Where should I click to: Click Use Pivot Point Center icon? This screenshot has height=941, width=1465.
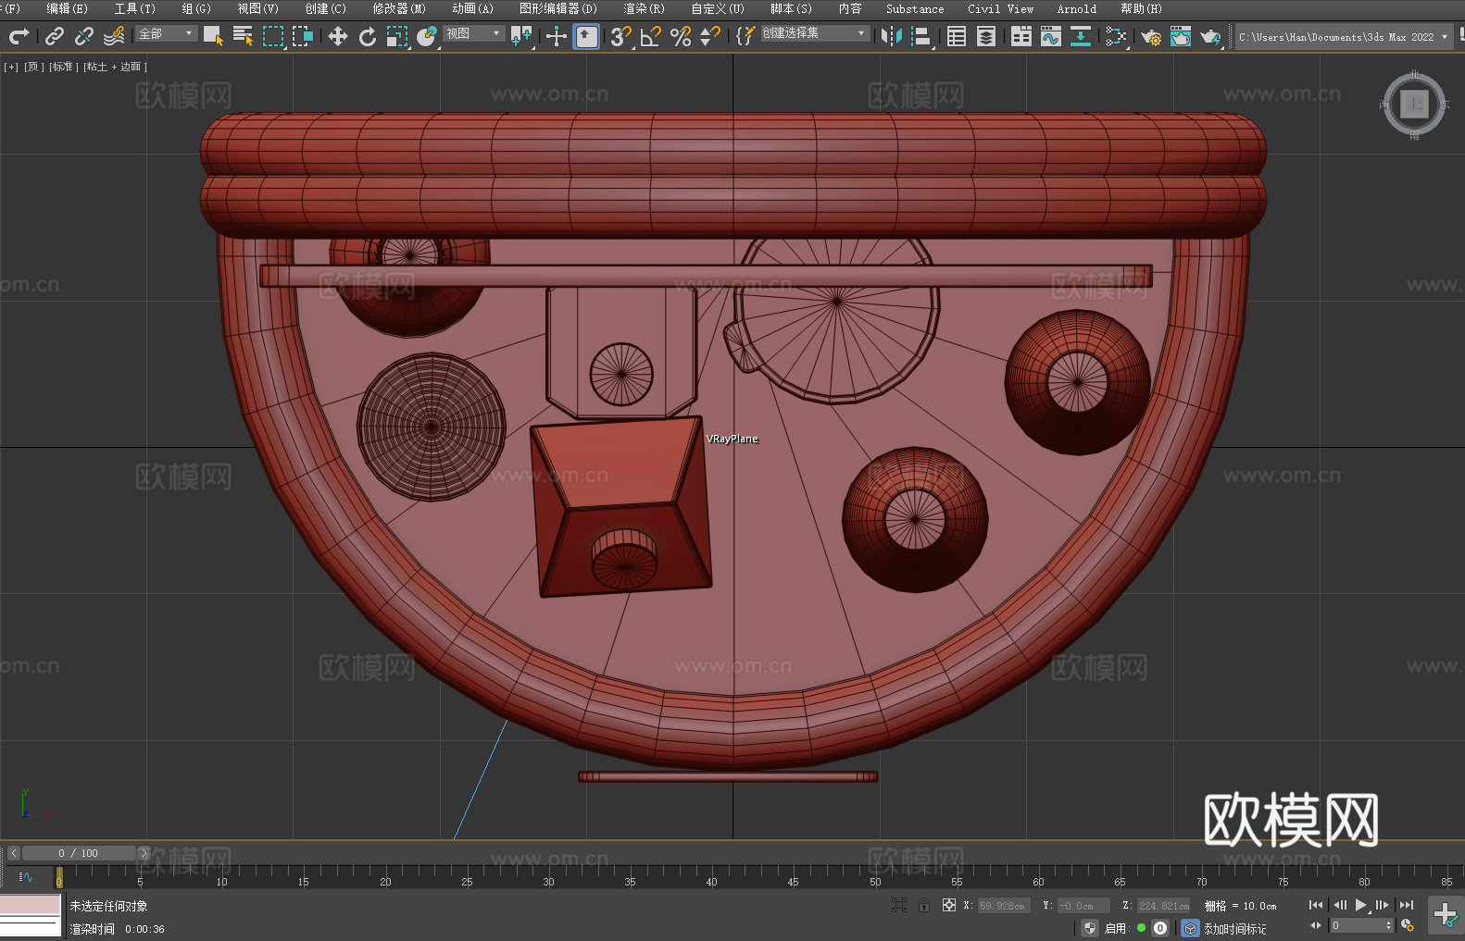tap(521, 36)
